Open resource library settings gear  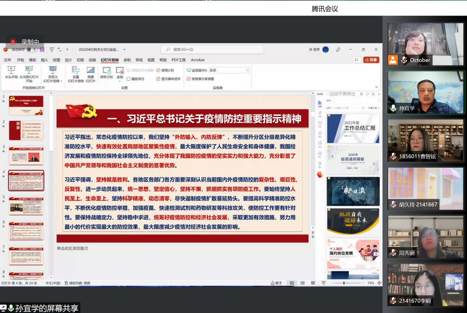tap(373, 94)
